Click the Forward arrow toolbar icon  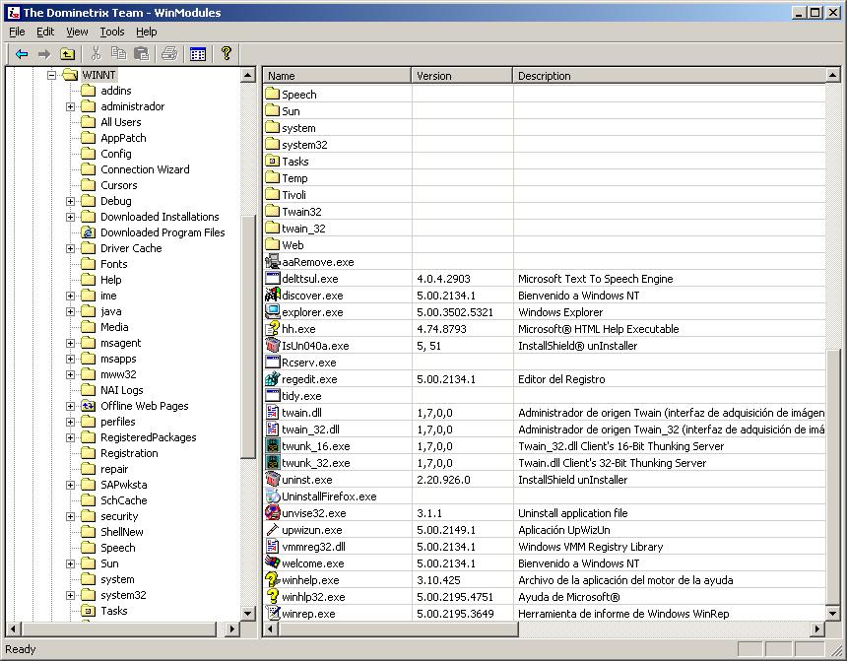coord(44,54)
